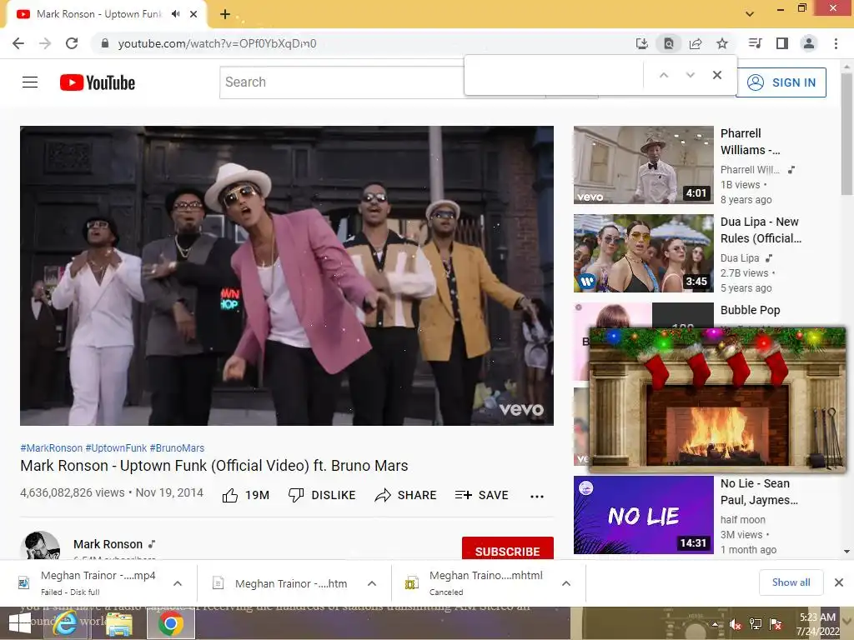Expand options for Meghan Trainor mhtml download
The width and height of the screenshot is (854, 640).
tap(566, 583)
